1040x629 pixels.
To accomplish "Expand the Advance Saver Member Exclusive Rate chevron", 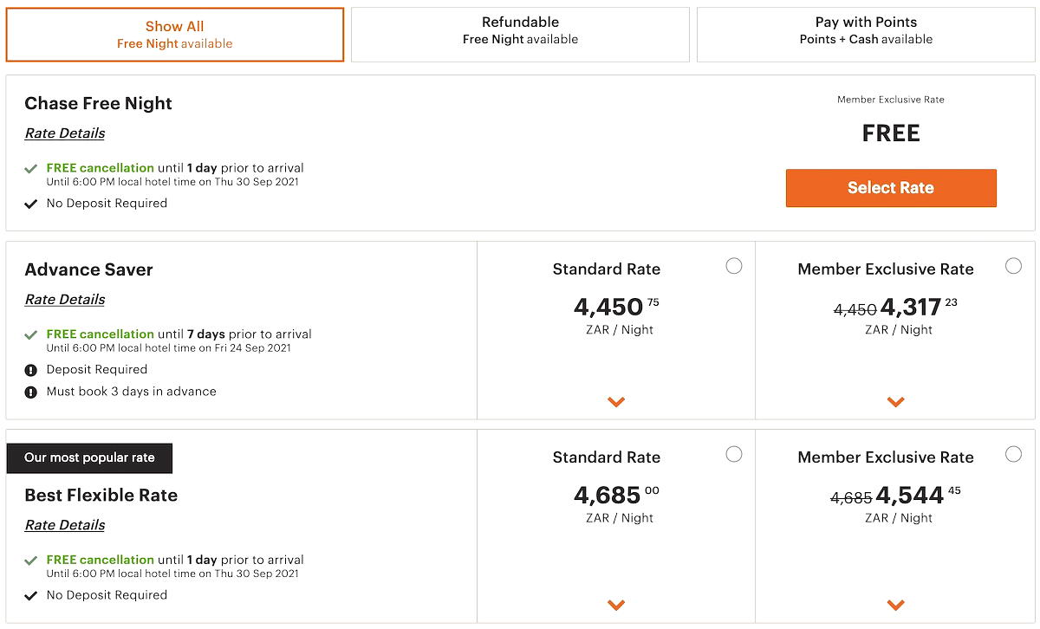I will pyautogui.click(x=896, y=402).
